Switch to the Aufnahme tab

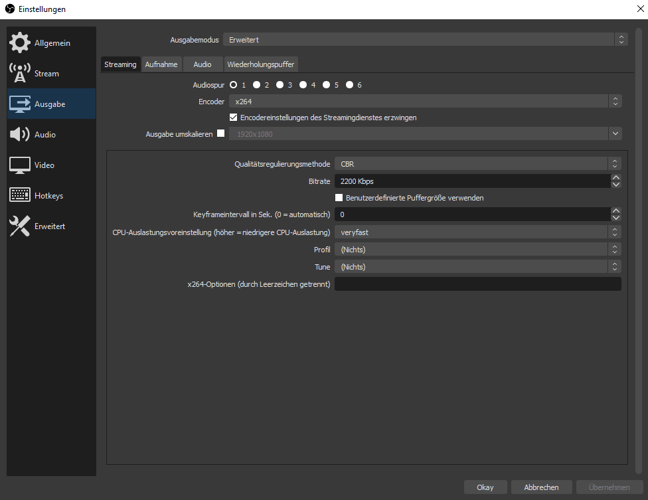coord(161,64)
